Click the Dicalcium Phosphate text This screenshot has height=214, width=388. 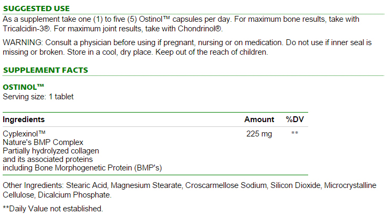[x=75, y=195]
